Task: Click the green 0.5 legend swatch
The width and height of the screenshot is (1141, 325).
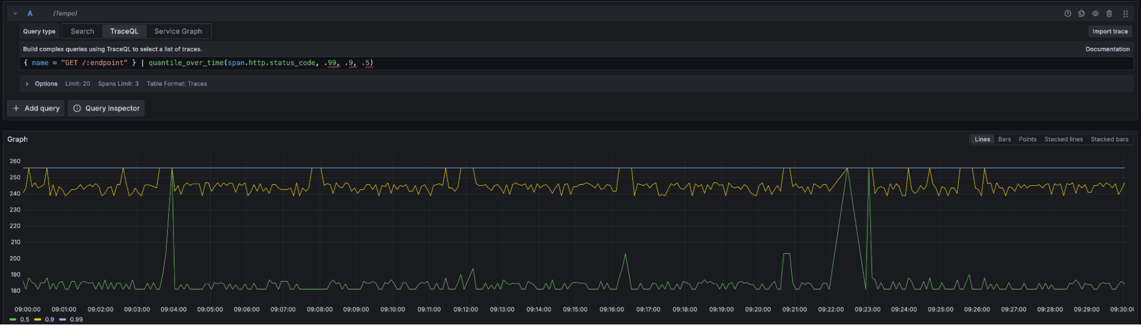Action: point(13,319)
